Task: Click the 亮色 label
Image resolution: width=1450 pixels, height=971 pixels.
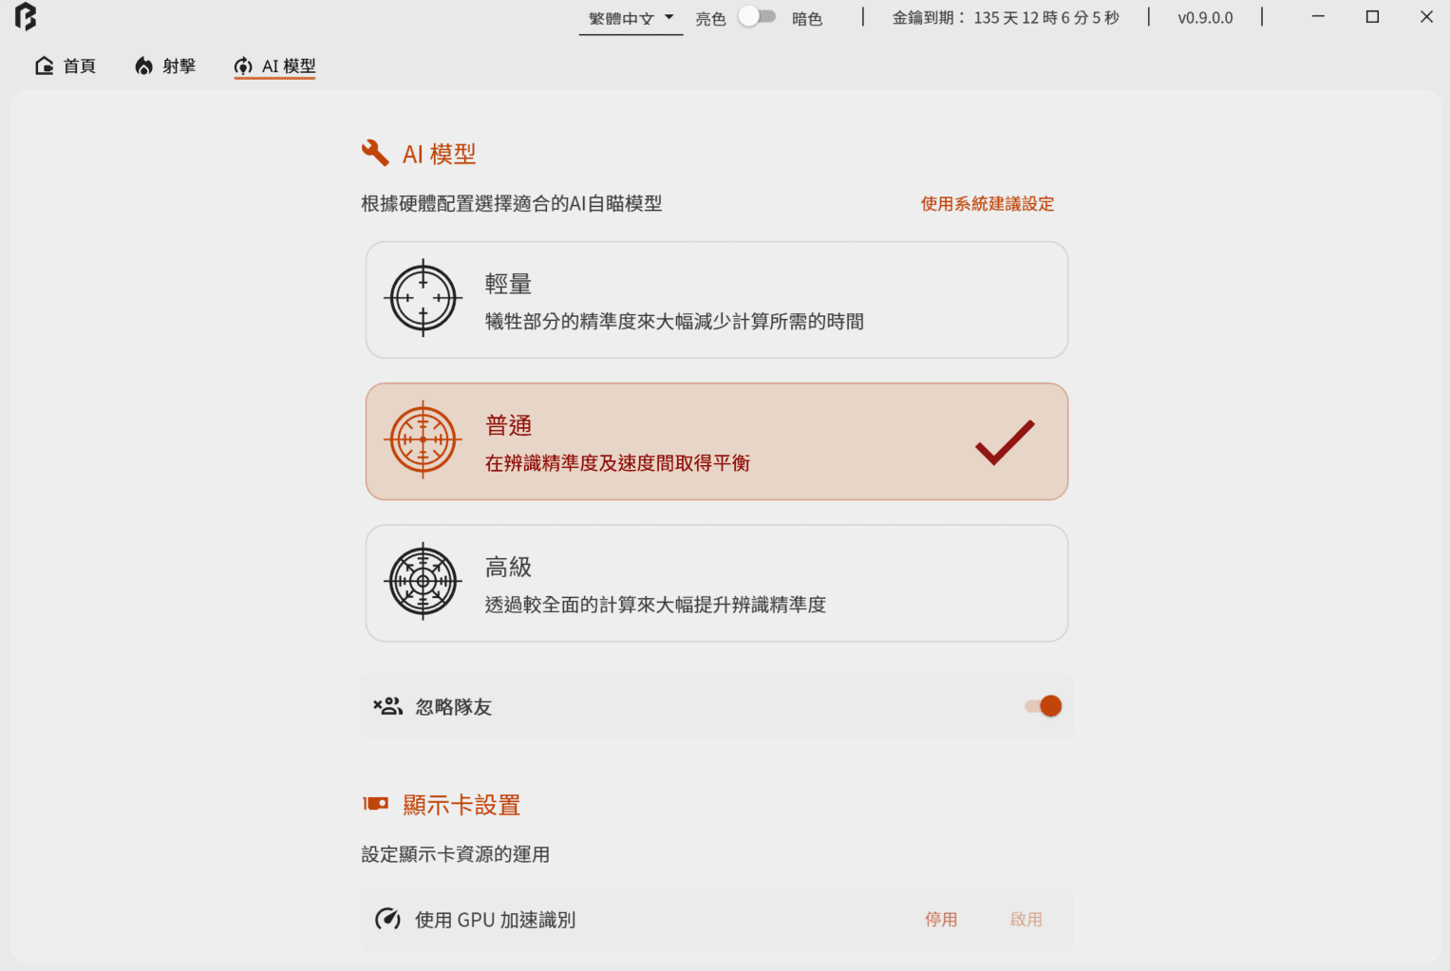Action: 710,18
